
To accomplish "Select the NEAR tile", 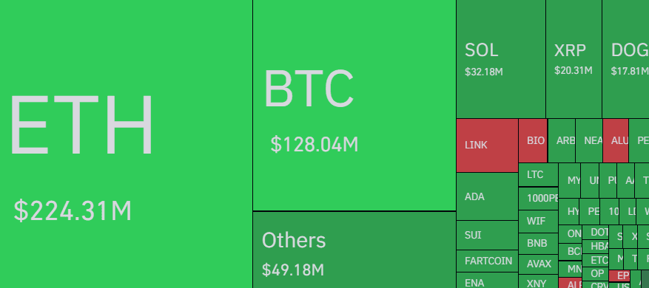I will (x=589, y=140).
